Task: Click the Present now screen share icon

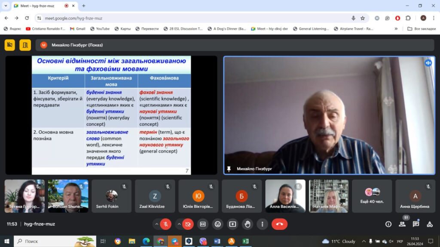Action: [x=232, y=224]
